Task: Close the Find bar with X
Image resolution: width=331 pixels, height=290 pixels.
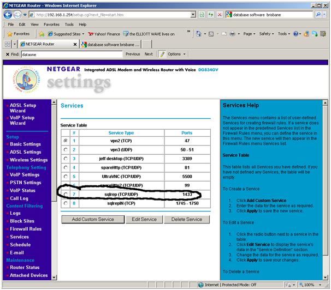Action: click(x=8, y=55)
